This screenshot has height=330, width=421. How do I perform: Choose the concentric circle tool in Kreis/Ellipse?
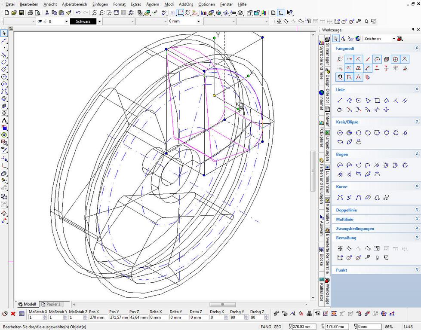coord(349,133)
